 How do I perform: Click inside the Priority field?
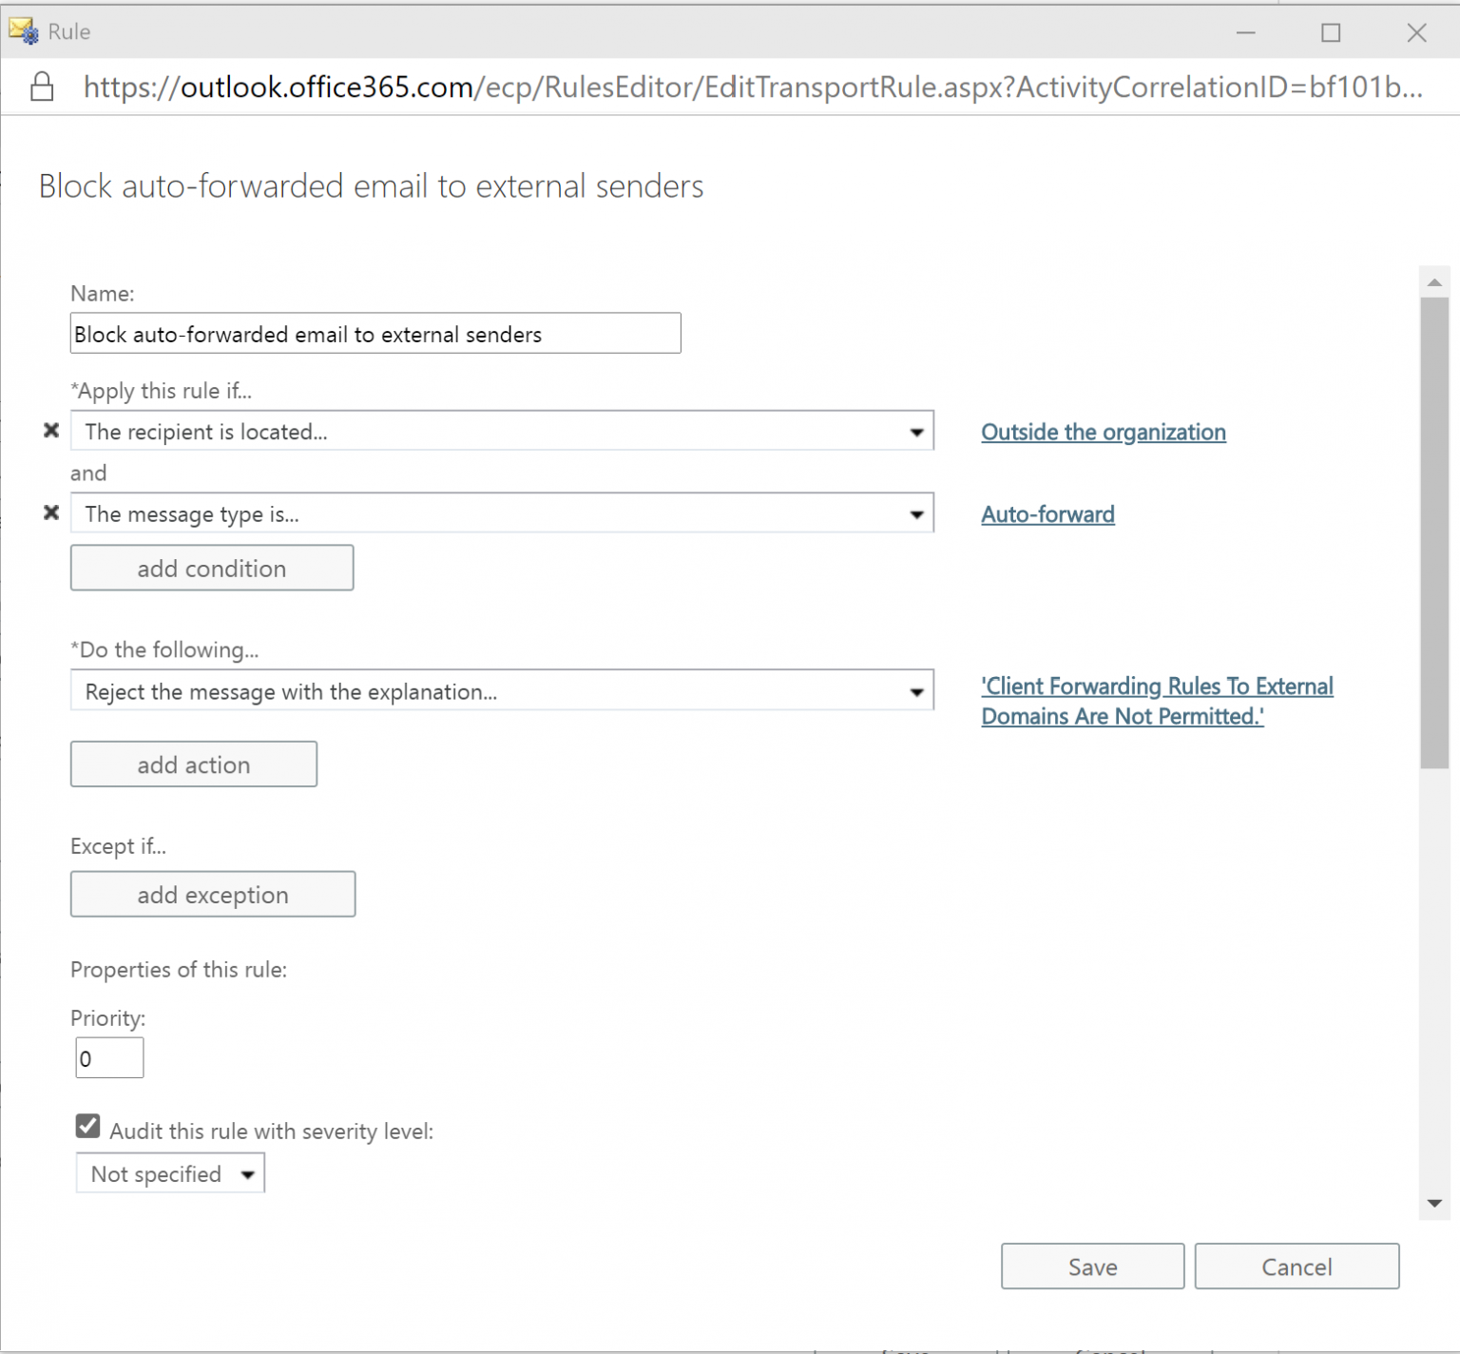point(108,1057)
